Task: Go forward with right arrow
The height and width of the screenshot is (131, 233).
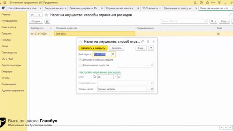Action: click(x=39, y=15)
